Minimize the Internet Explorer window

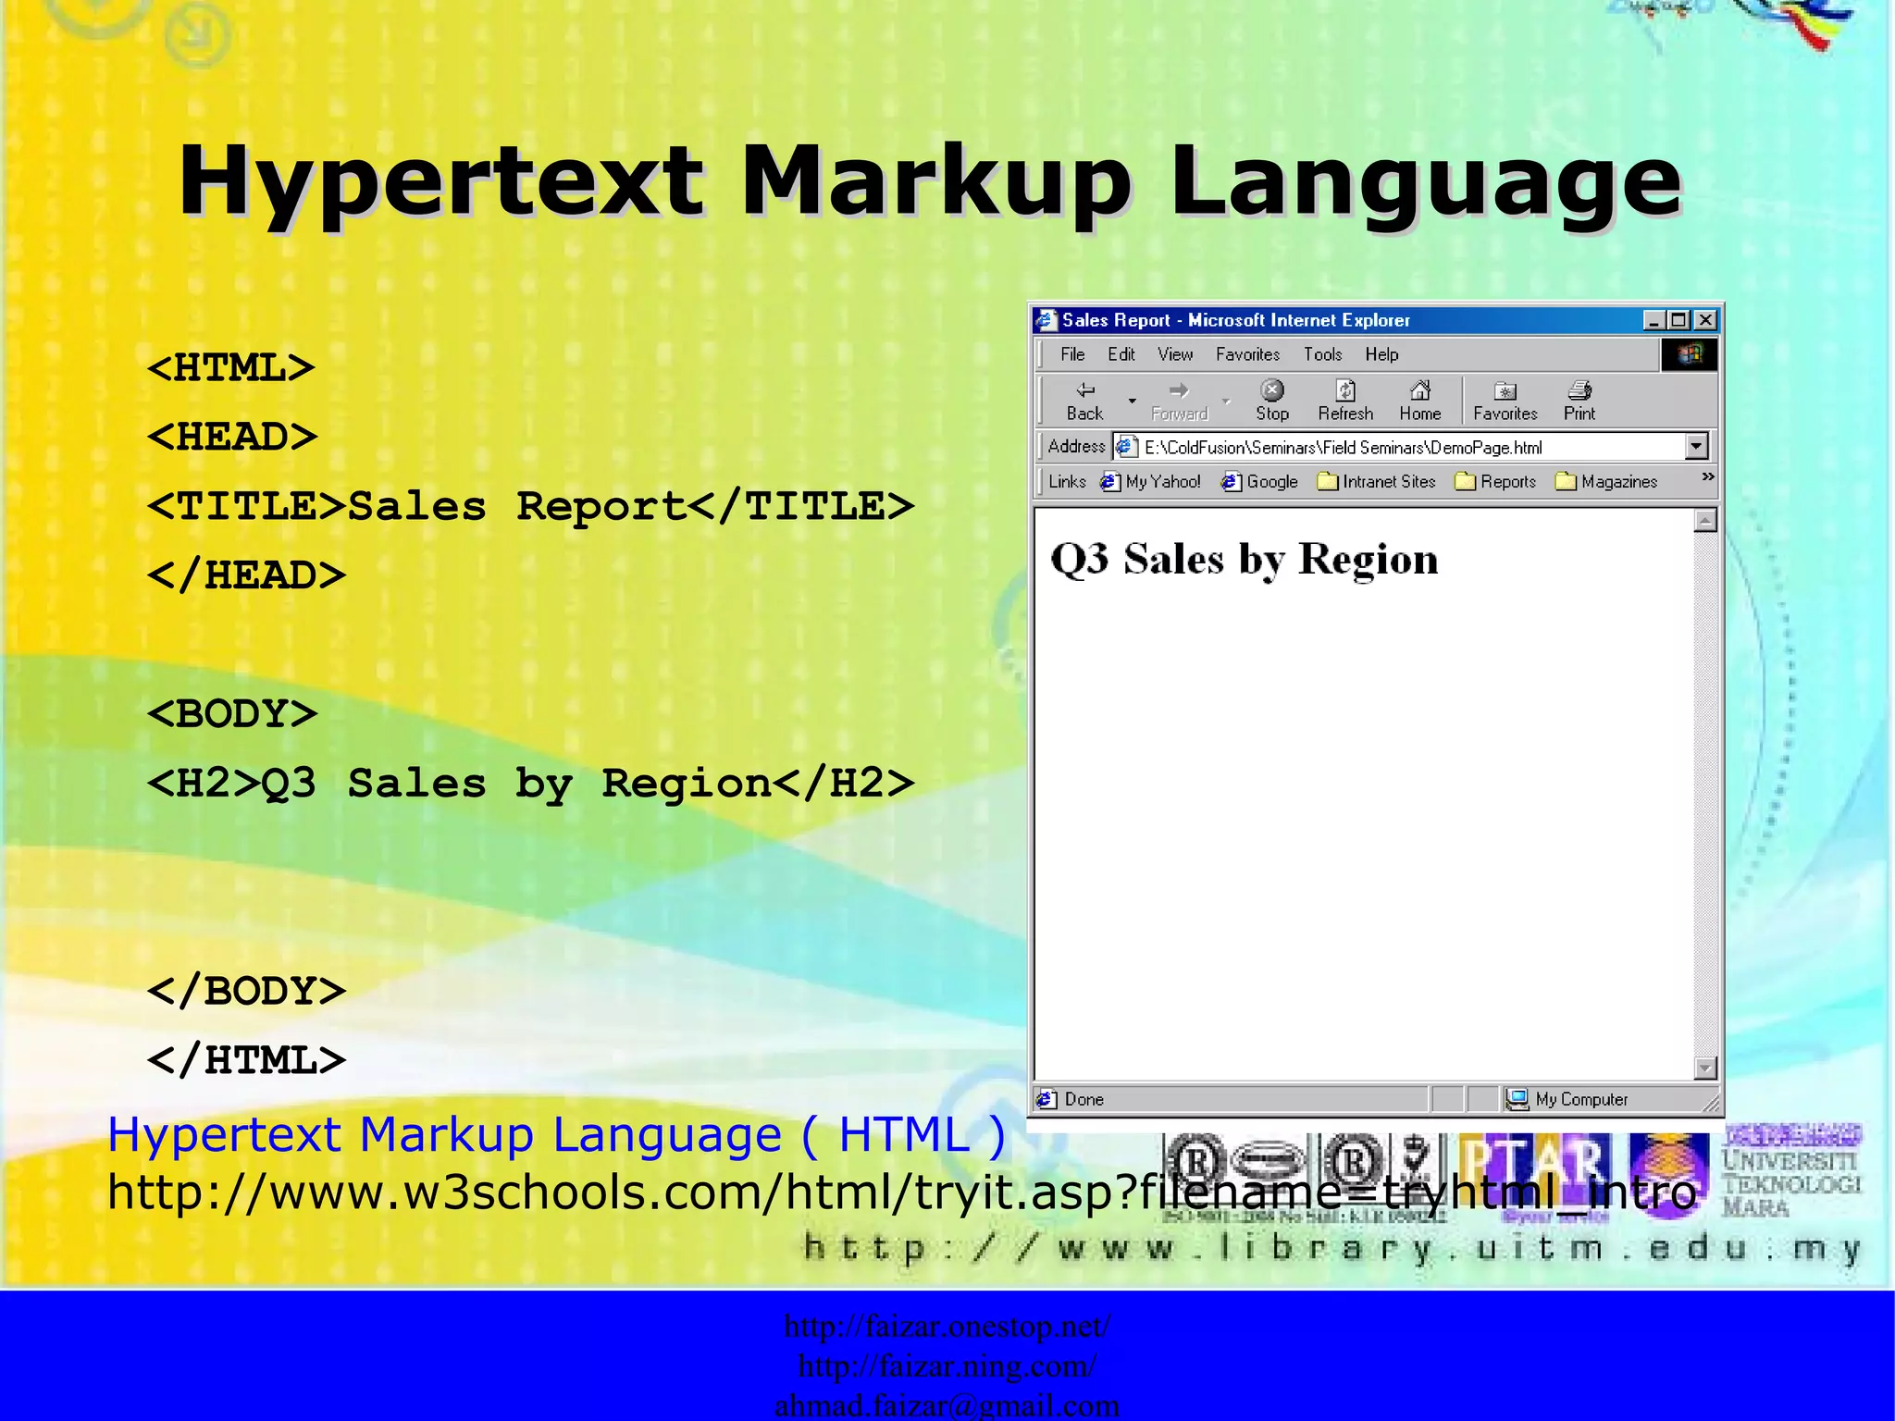pos(1654,320)
